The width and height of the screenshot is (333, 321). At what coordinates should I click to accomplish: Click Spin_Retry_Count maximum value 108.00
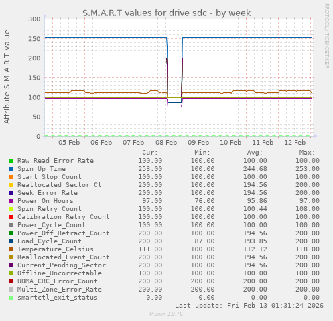pyautogui.click(x=308, y=209)
